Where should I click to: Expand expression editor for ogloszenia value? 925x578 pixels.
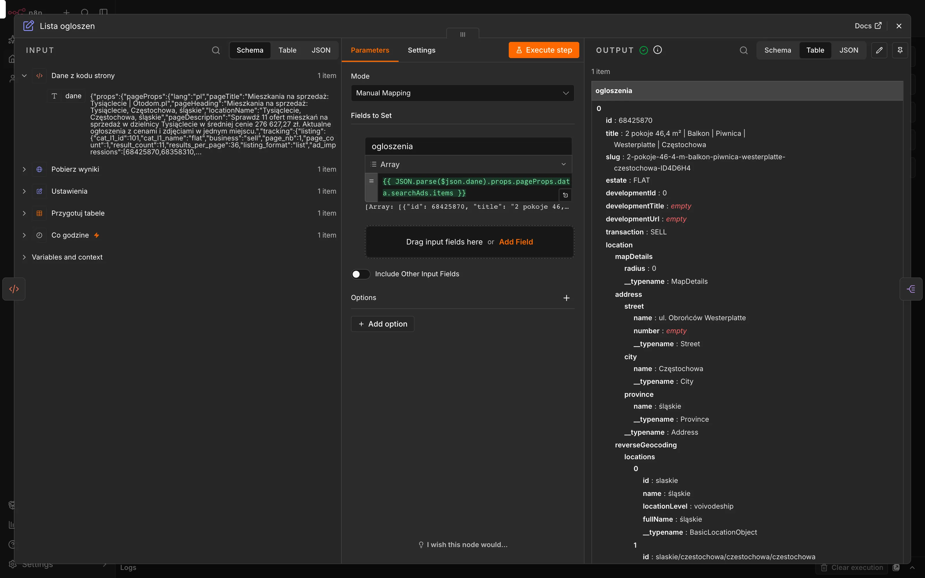pos(565,195)
